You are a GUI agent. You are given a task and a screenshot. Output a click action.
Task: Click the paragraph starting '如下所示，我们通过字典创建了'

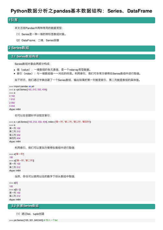pos(78,80)
